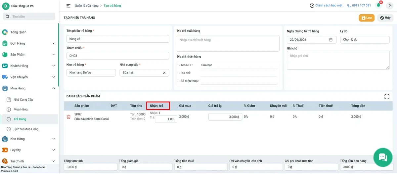This screenshot has height=174, width=397.
Task: Click the question-mark policy icon
Action: click(312, 6)
